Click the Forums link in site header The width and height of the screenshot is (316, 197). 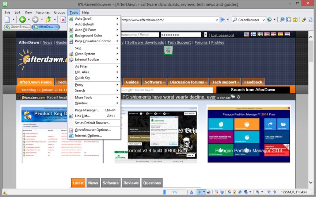pos(201,42)
